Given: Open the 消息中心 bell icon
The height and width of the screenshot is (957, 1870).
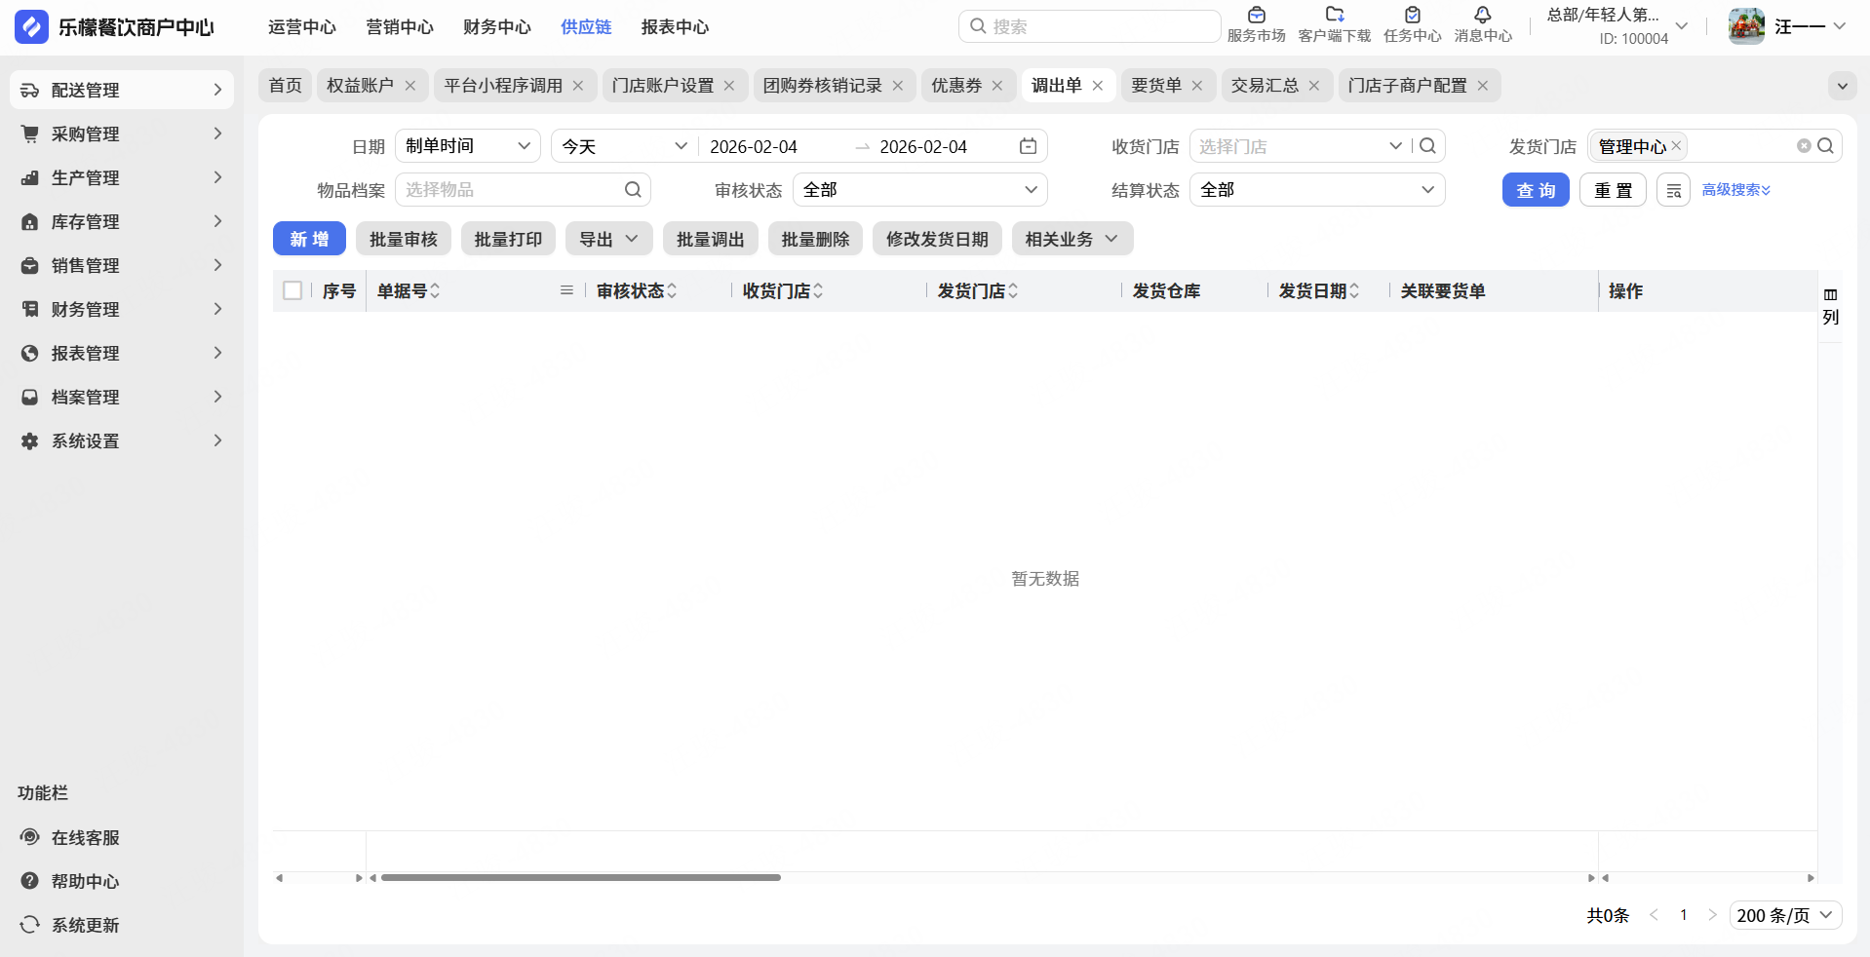Looking at the screenshot, I should (1483, 15).
